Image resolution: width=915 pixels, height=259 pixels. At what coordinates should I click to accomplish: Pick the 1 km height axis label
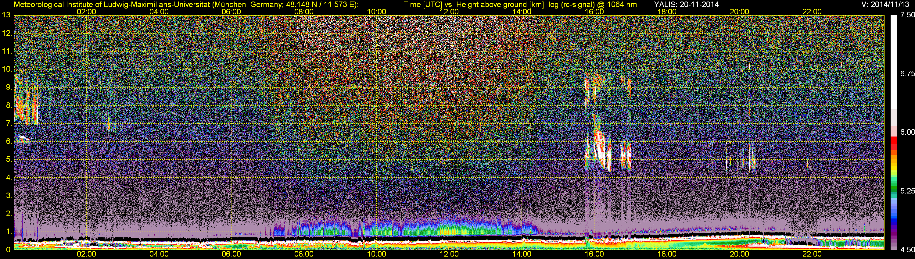(x=9, y=232)
